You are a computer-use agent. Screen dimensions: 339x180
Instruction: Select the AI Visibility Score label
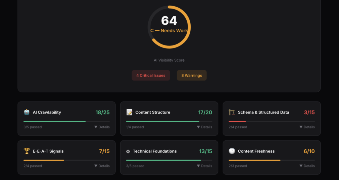point(169,60)
